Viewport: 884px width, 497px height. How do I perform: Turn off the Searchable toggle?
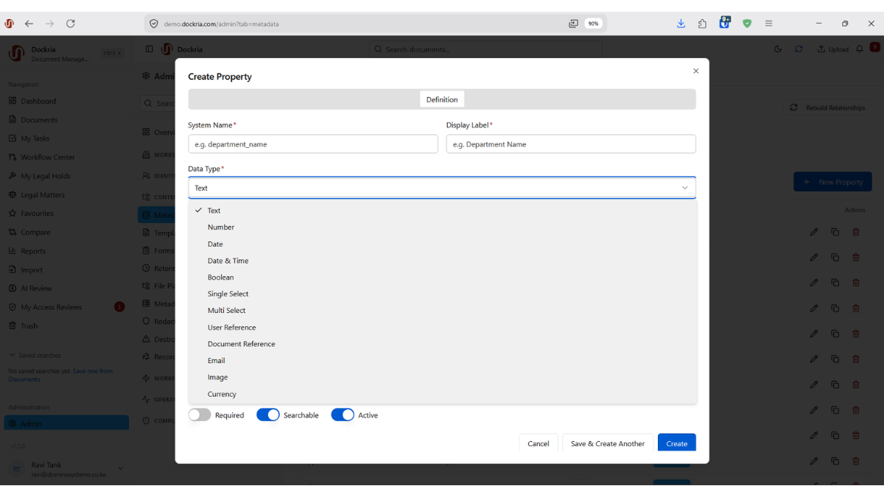pyautogui.click(x=268, y=415)
